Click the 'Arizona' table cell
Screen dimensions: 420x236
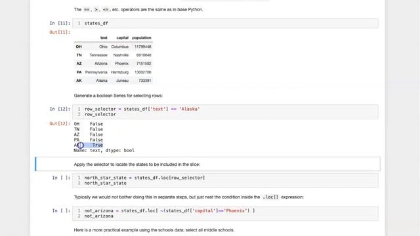pyautogui.click(x=100, y=64)
